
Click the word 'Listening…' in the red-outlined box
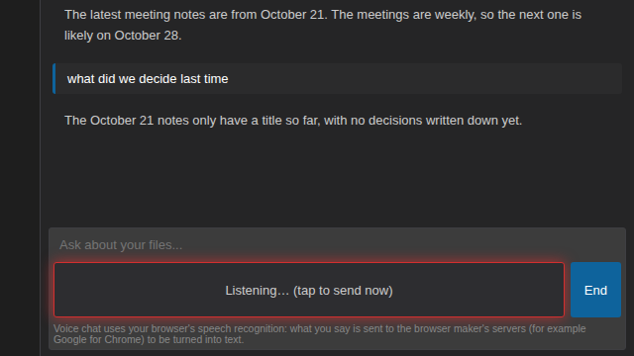[x=257, y=291]
